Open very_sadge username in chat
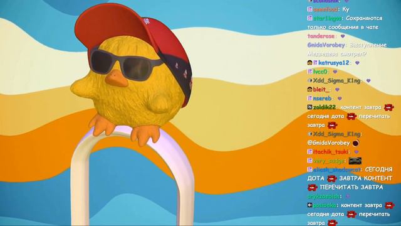This screenshot has width=401, height=226. [329, 161]
